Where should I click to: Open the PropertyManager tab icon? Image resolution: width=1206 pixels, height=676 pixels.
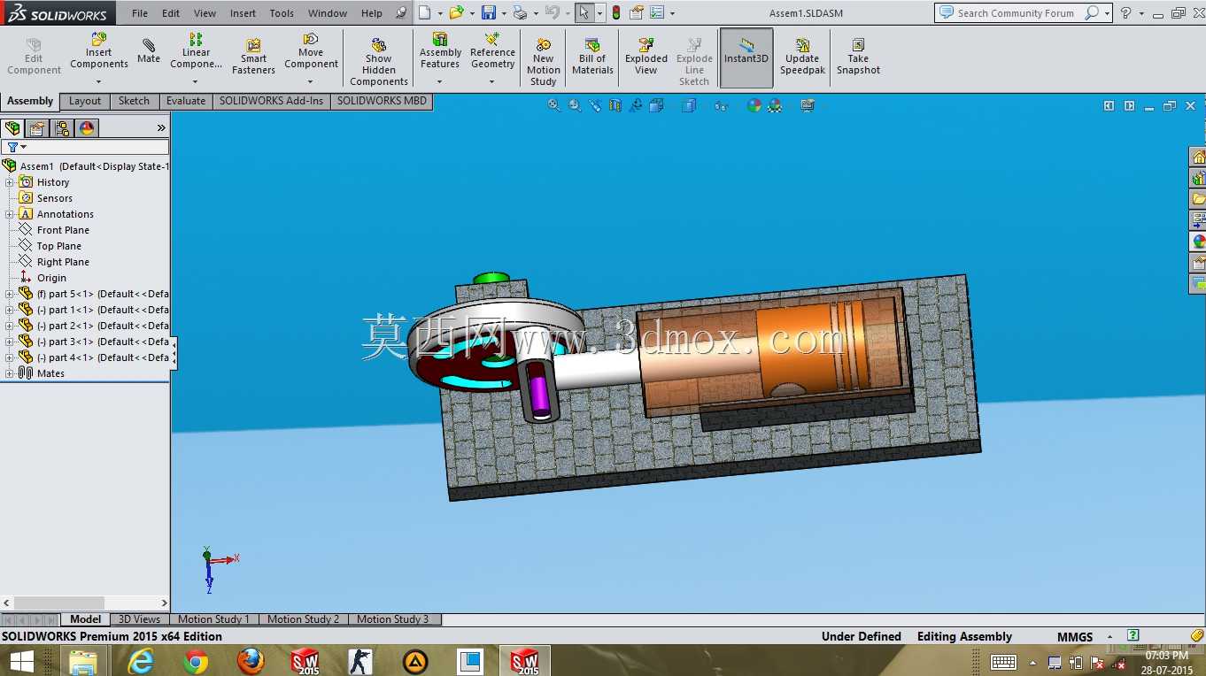pyautogui.click(x=37, y=128)
